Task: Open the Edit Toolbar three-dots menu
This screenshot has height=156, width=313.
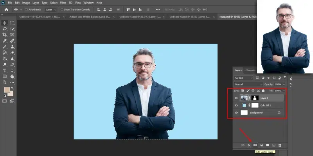Action: [12, 82]
